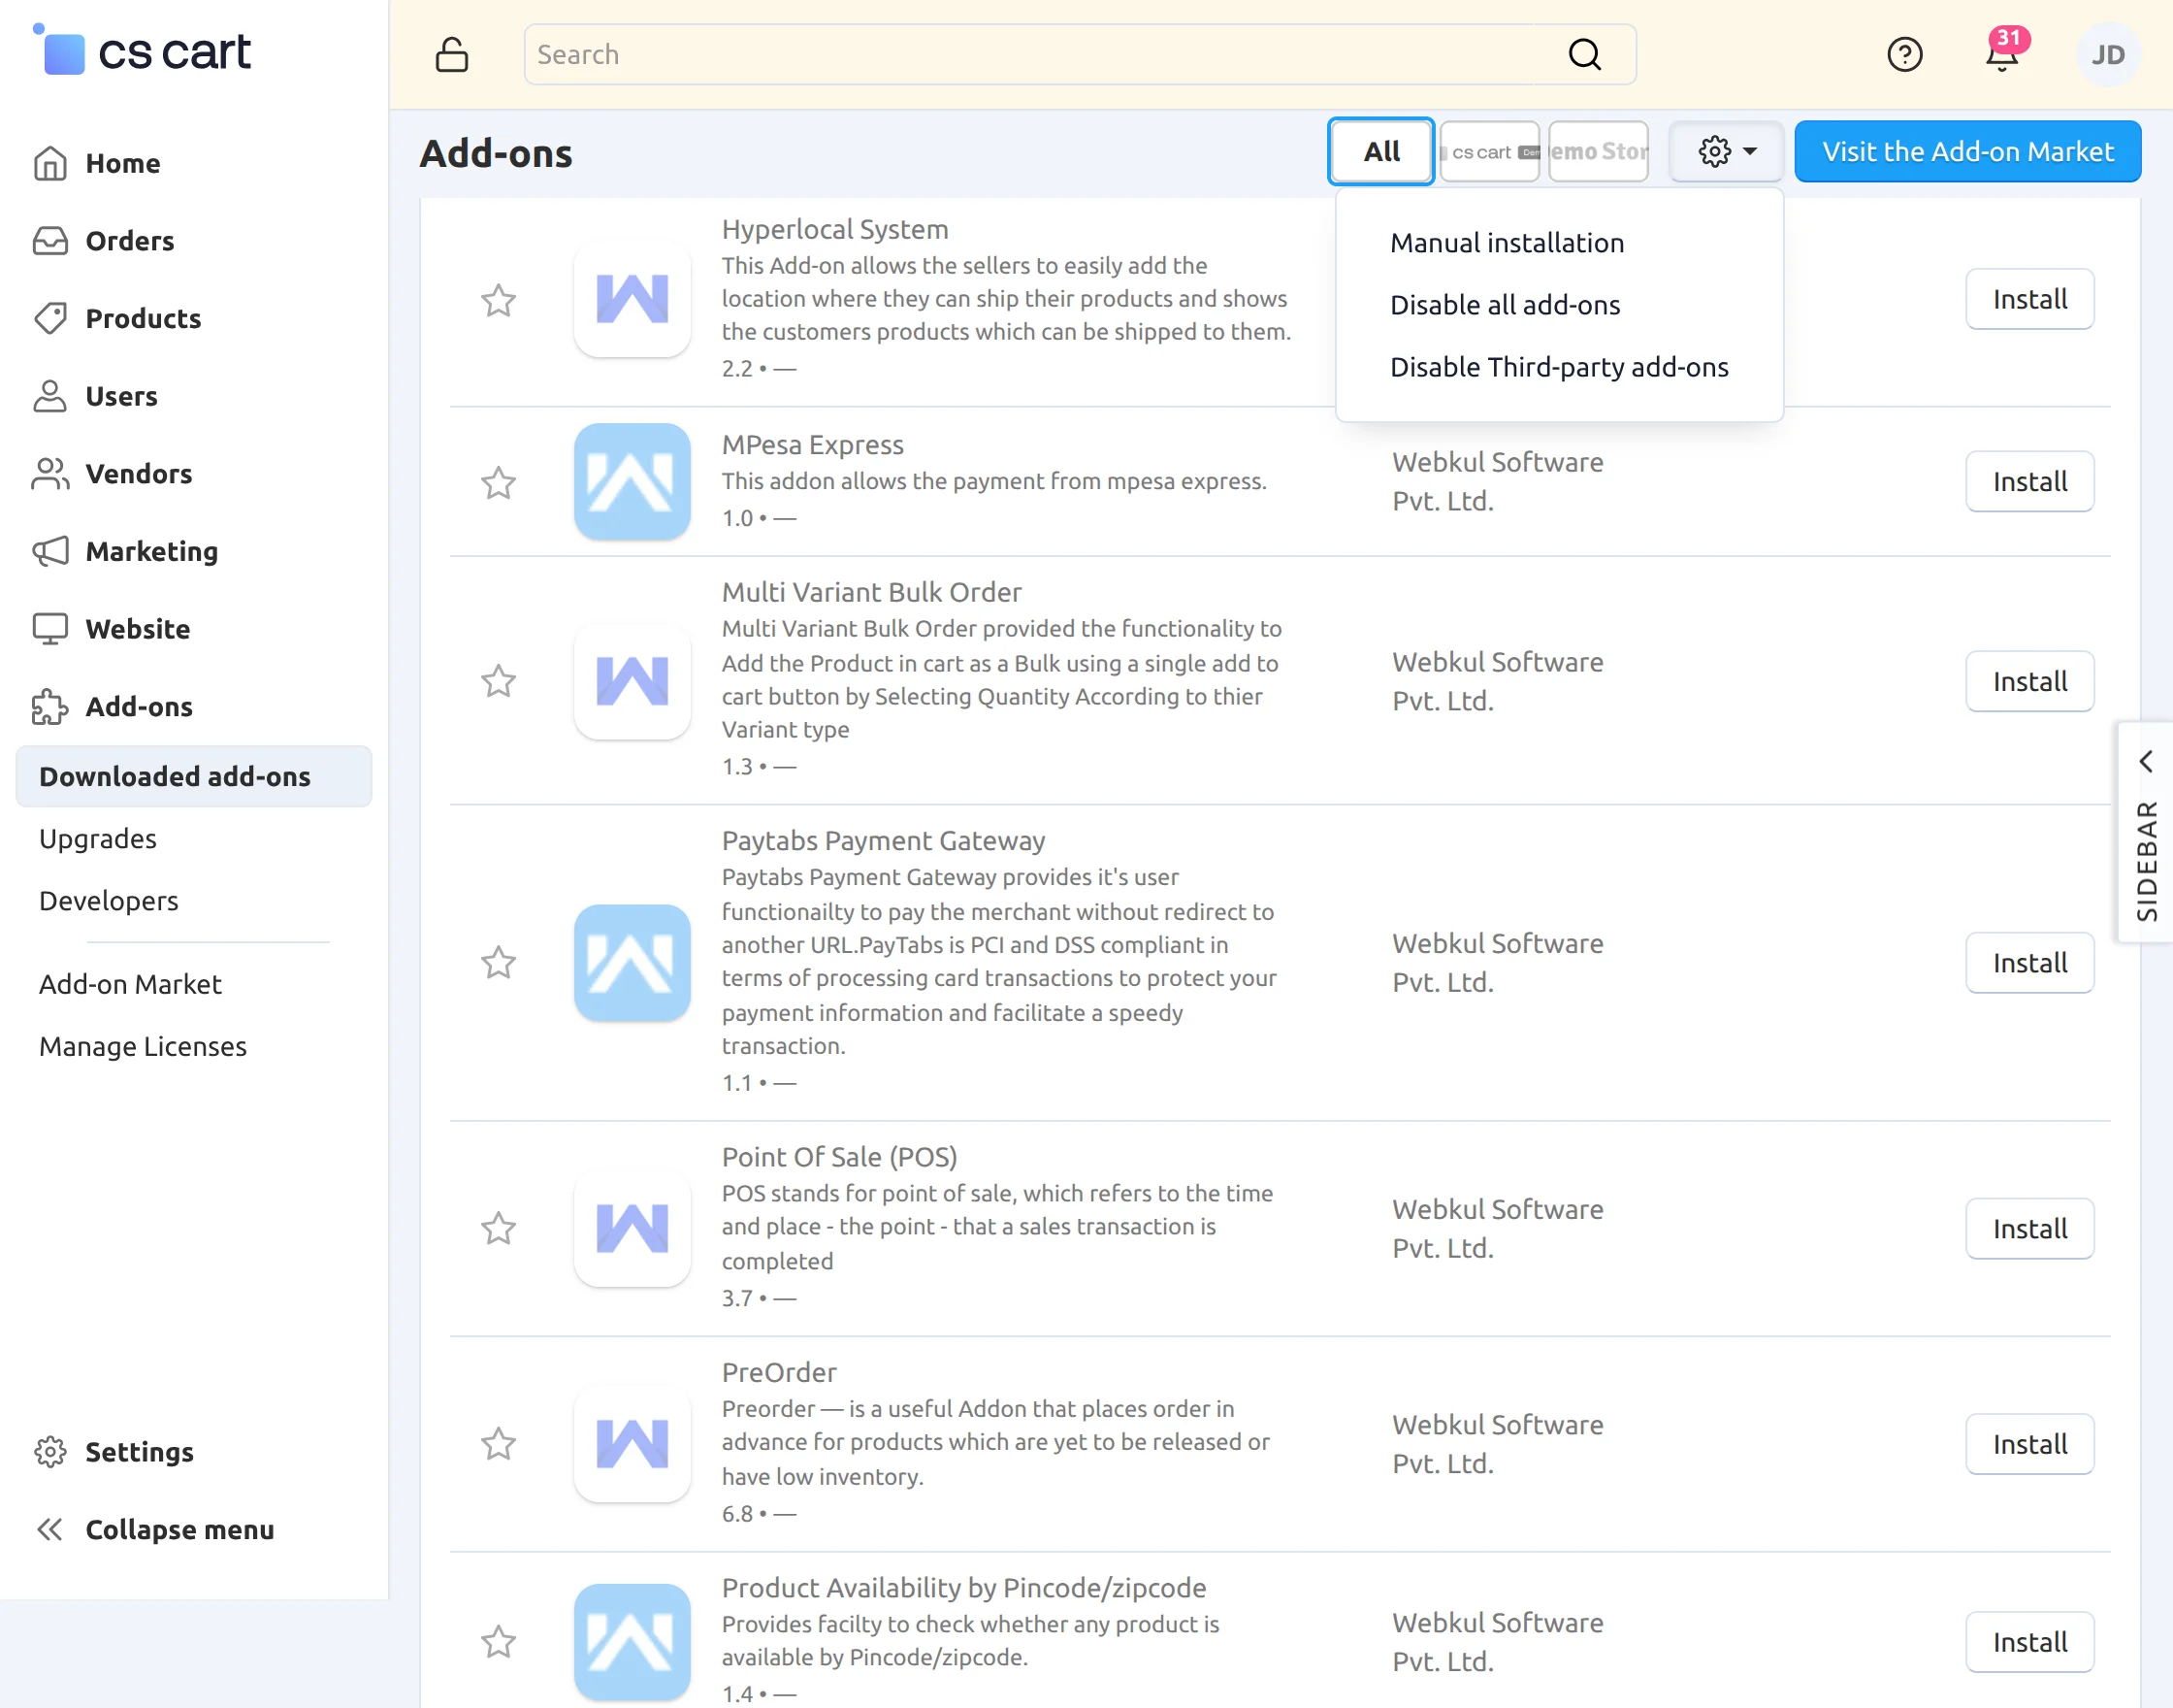Click the Marketing megaphone icon
2173x1708 pixels.
click(x=50, y=551)
